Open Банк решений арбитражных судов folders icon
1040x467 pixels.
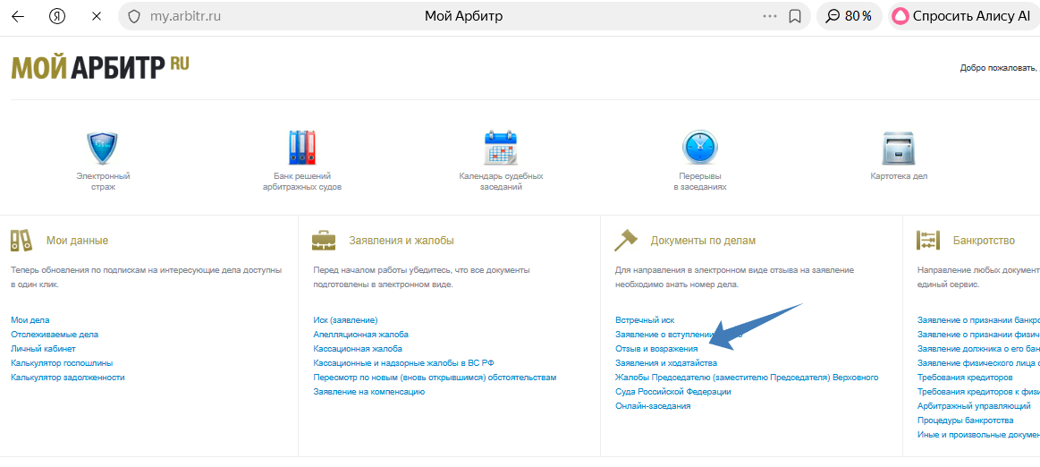click(x=301, y=148)
